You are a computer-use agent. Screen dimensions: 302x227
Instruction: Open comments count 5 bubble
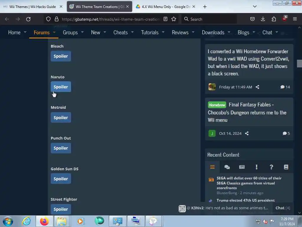tap(286, 133)
